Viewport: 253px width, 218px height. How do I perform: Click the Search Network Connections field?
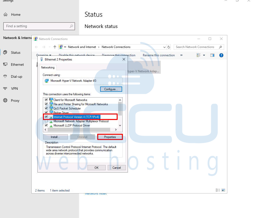point(199,47)
